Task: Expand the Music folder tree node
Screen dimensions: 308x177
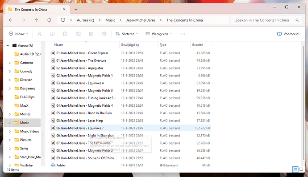Action: click(10, 123)
